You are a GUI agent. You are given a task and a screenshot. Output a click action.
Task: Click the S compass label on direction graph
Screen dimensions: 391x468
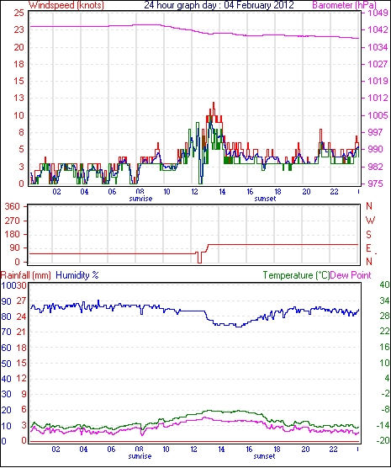(368, 235)
